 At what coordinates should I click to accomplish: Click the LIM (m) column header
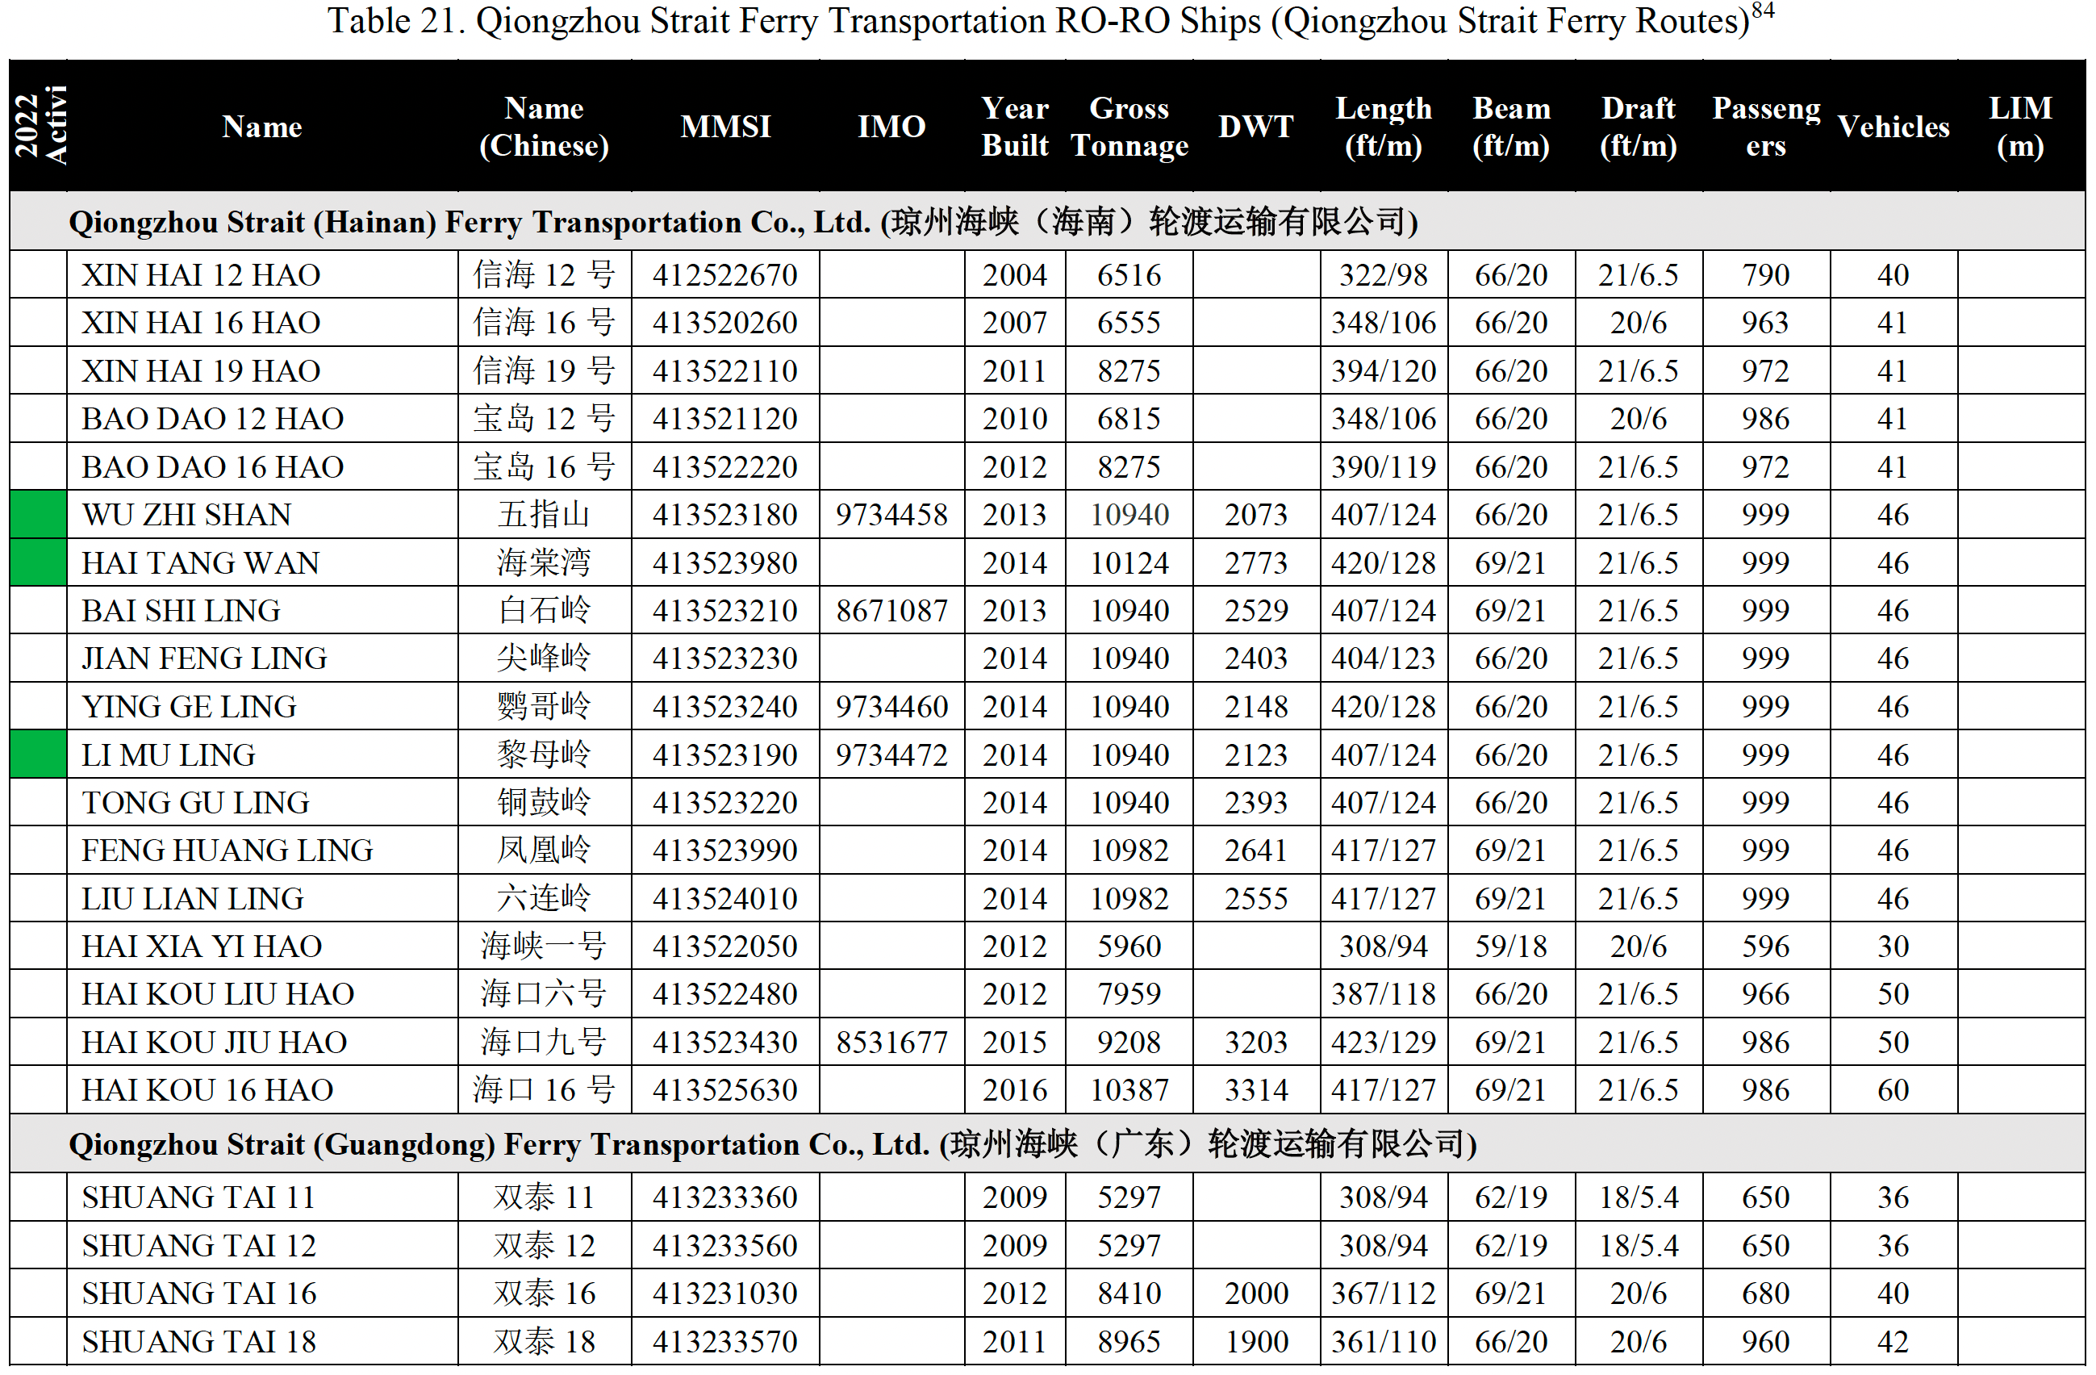click(x=2020, y=127)
